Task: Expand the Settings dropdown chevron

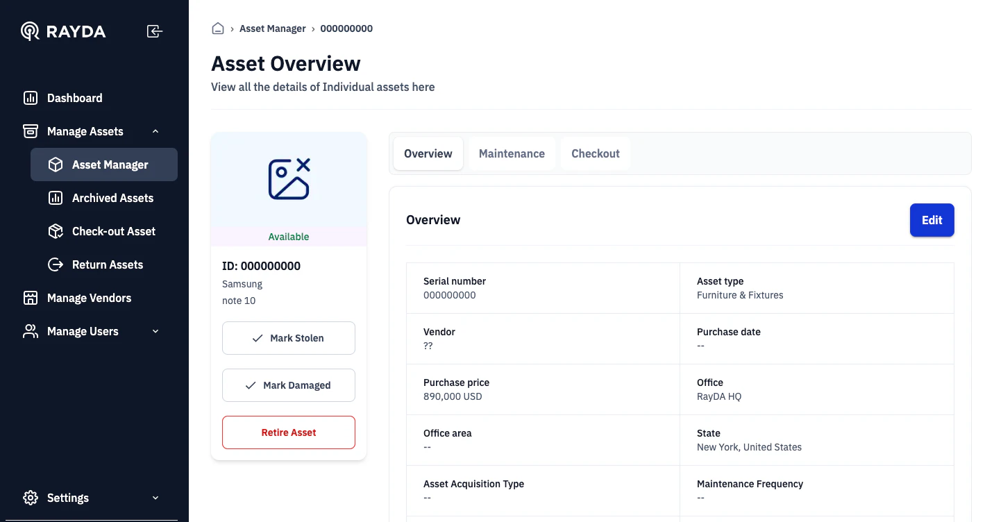Action: (x=155, y=498)
